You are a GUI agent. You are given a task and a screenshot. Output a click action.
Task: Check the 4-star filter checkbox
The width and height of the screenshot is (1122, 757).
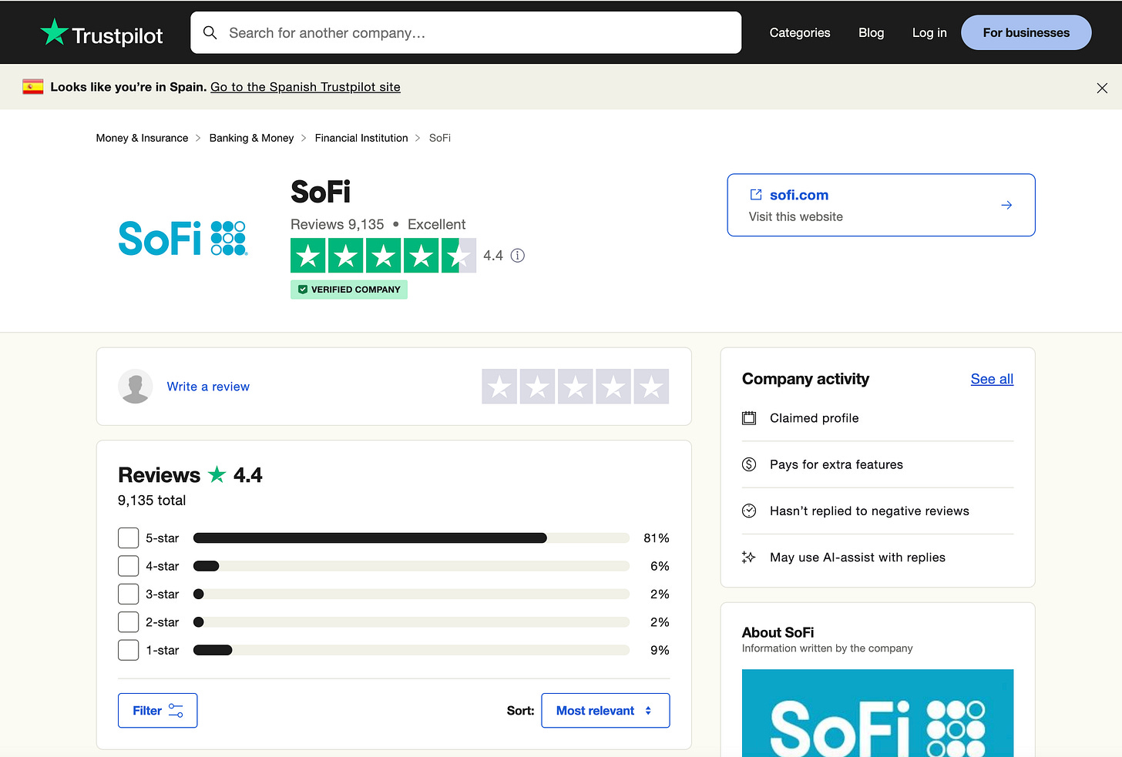pos(129,566)
